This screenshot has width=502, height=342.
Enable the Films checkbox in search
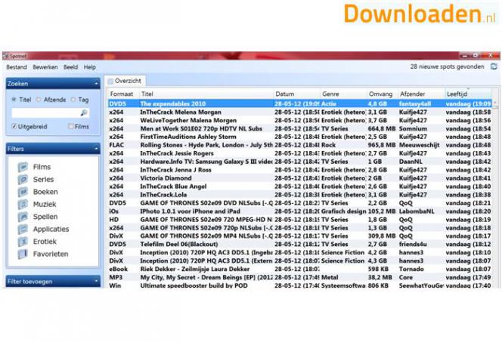71,127
